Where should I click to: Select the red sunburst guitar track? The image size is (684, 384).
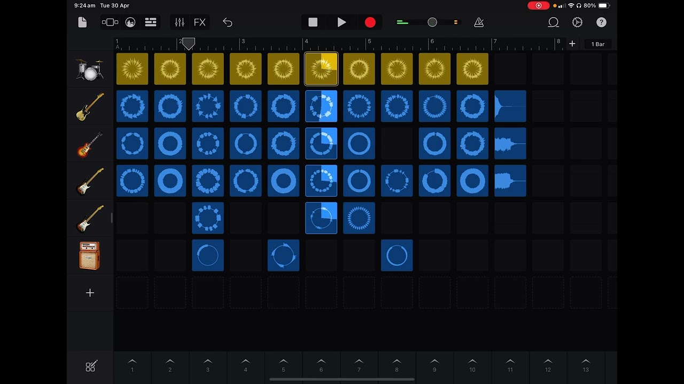point(90,144)
